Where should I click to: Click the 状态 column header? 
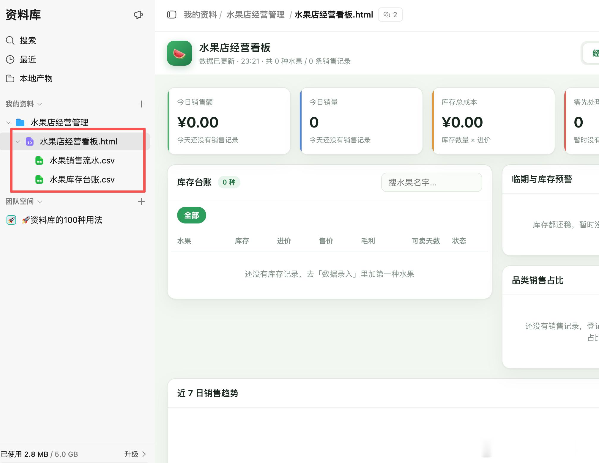[x=459, y=241]
